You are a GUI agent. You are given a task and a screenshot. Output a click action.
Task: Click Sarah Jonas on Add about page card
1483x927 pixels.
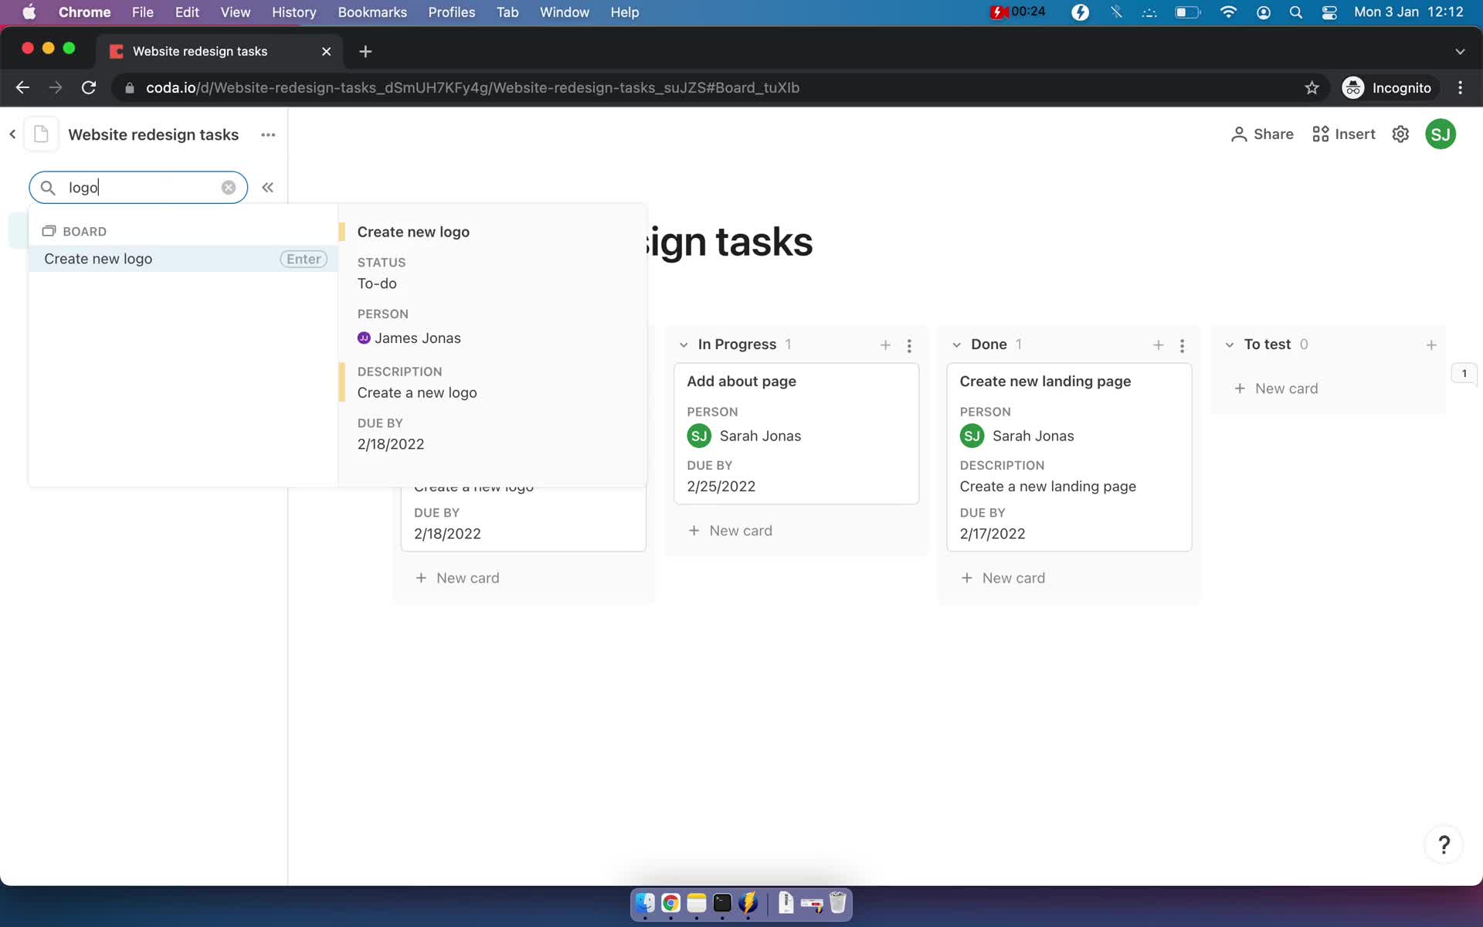click(x=744, y=436)
